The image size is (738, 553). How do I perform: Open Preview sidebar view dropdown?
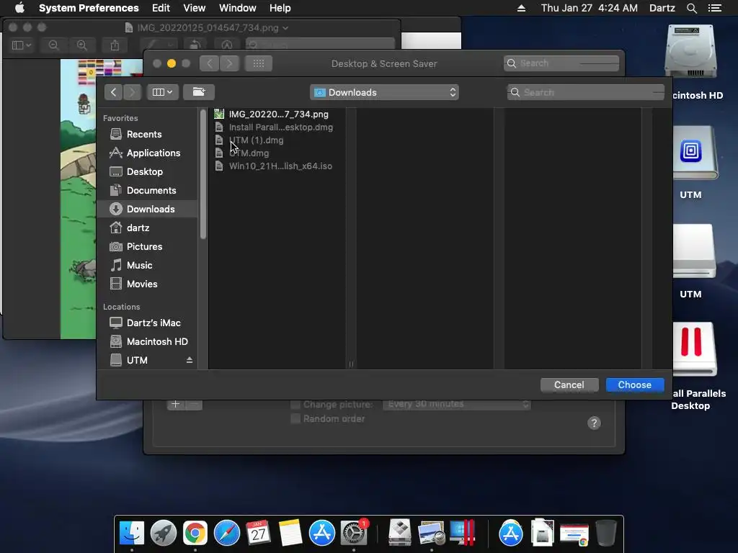pyautogui.click(x=21, y=45)
